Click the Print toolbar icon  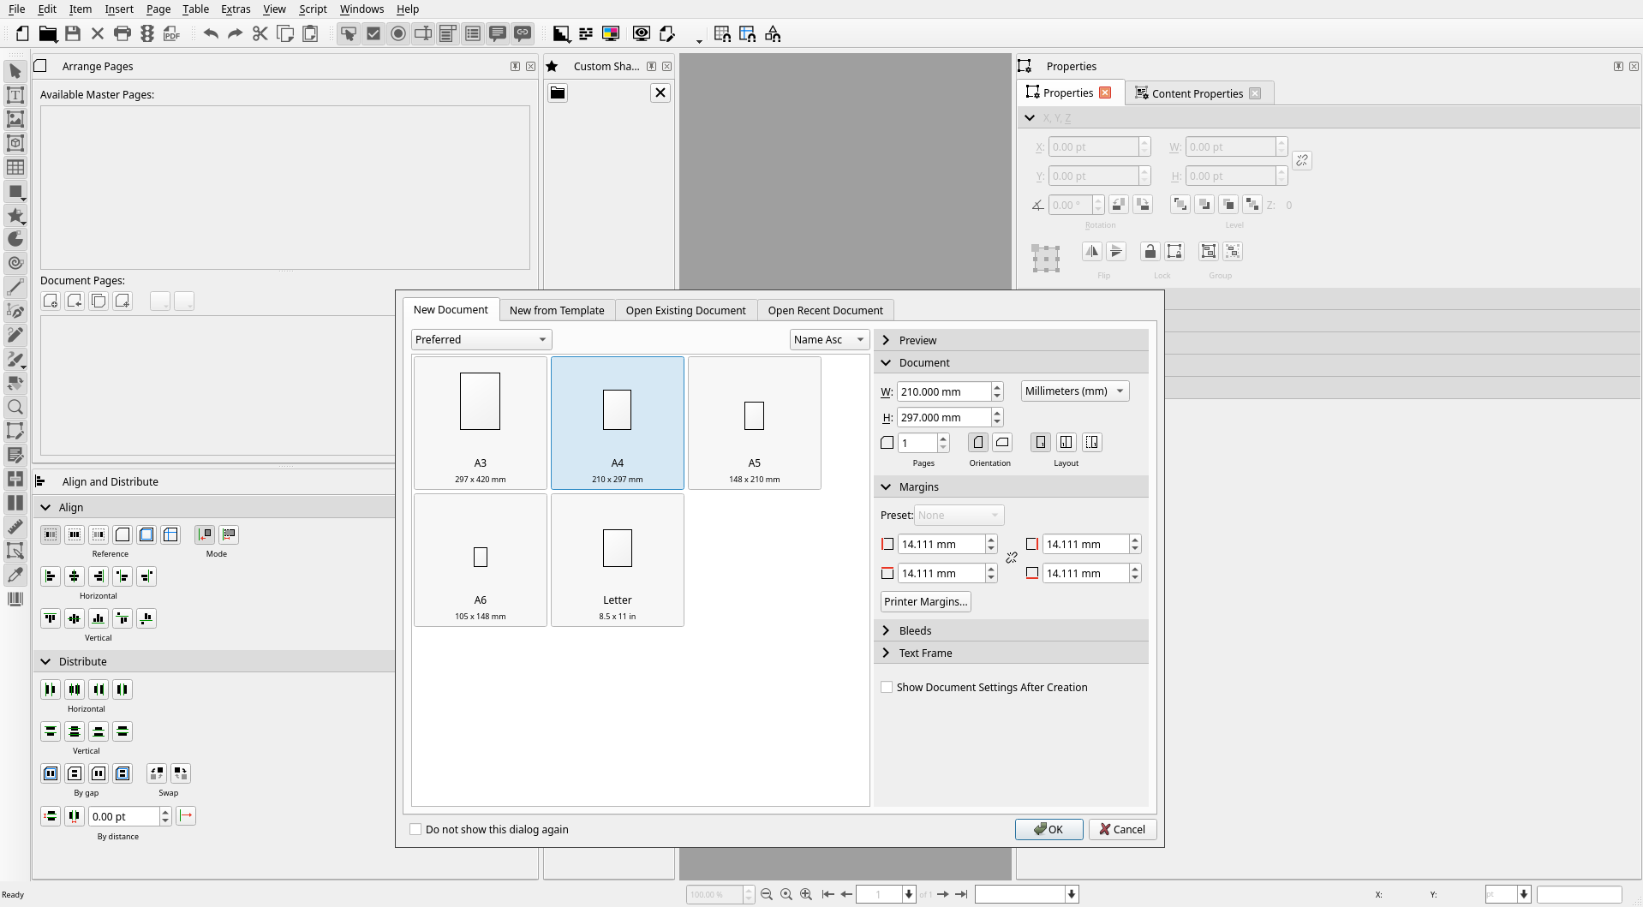click(x=122, y=34)
